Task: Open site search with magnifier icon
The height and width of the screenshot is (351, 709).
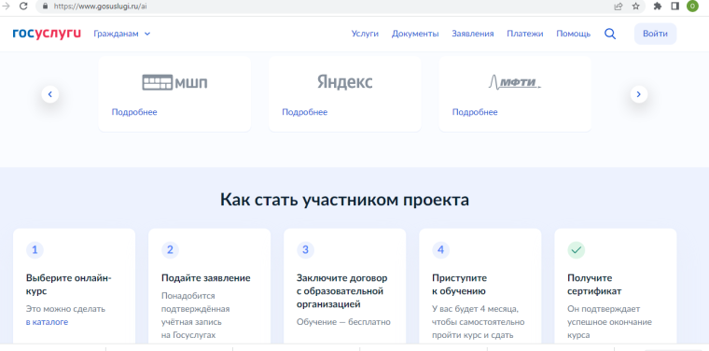Action: tap(610, 34)
